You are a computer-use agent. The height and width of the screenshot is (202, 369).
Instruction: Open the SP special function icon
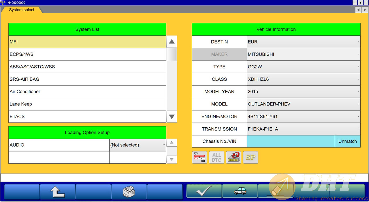251,157
